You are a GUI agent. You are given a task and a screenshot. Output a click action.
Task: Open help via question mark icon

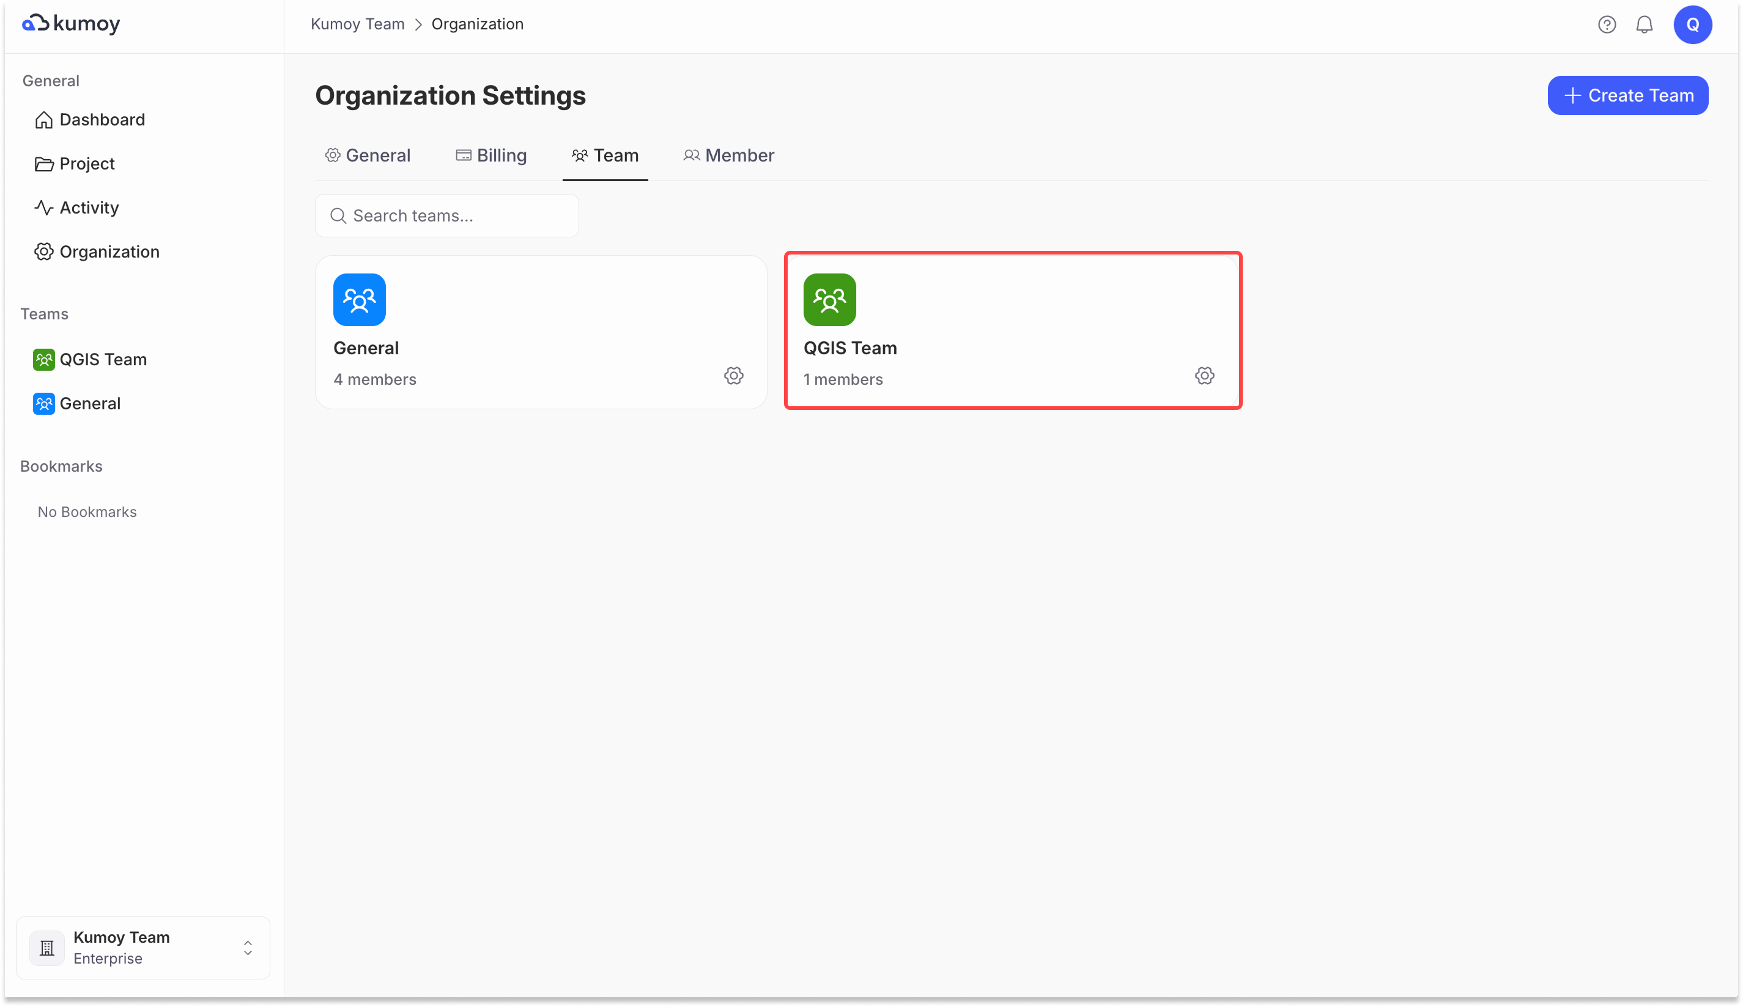[1606, 25]
